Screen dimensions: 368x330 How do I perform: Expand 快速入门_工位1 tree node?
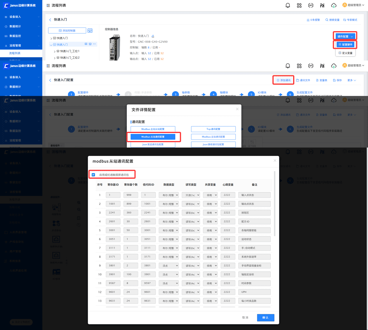click(55, 51)
